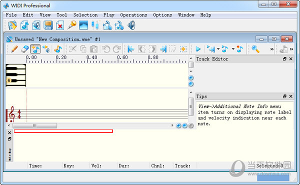Select the eraser tool
The image size is (300, 185).
[24, 49]
